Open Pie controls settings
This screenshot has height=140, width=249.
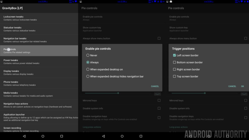(x=39, y=51)
